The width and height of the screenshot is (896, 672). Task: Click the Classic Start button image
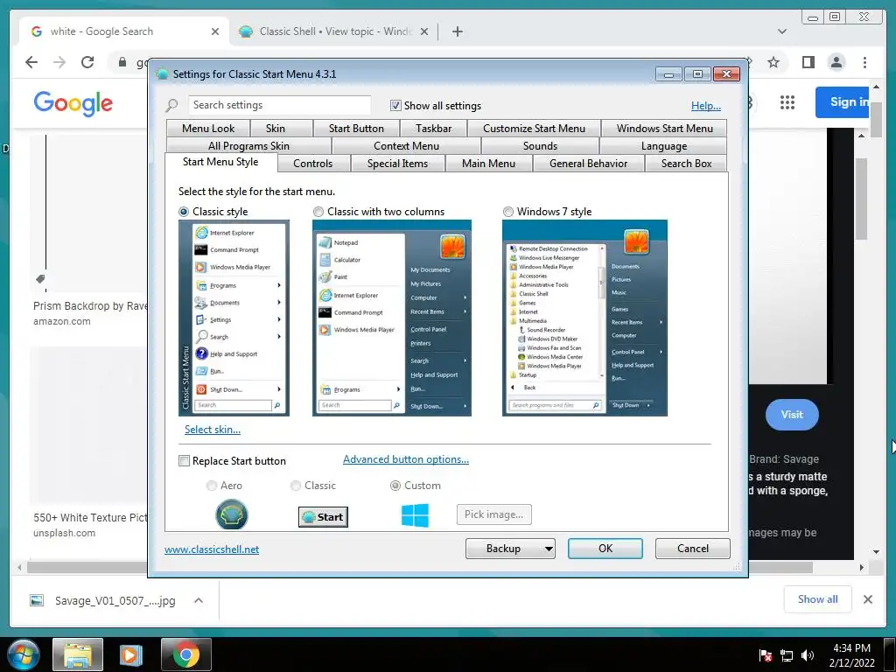323,516
